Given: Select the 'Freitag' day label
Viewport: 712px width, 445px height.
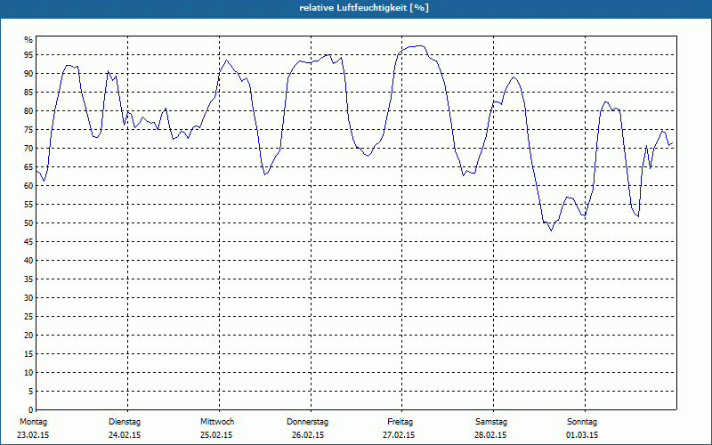Looking at the screenshot, I should pos(400,422).
